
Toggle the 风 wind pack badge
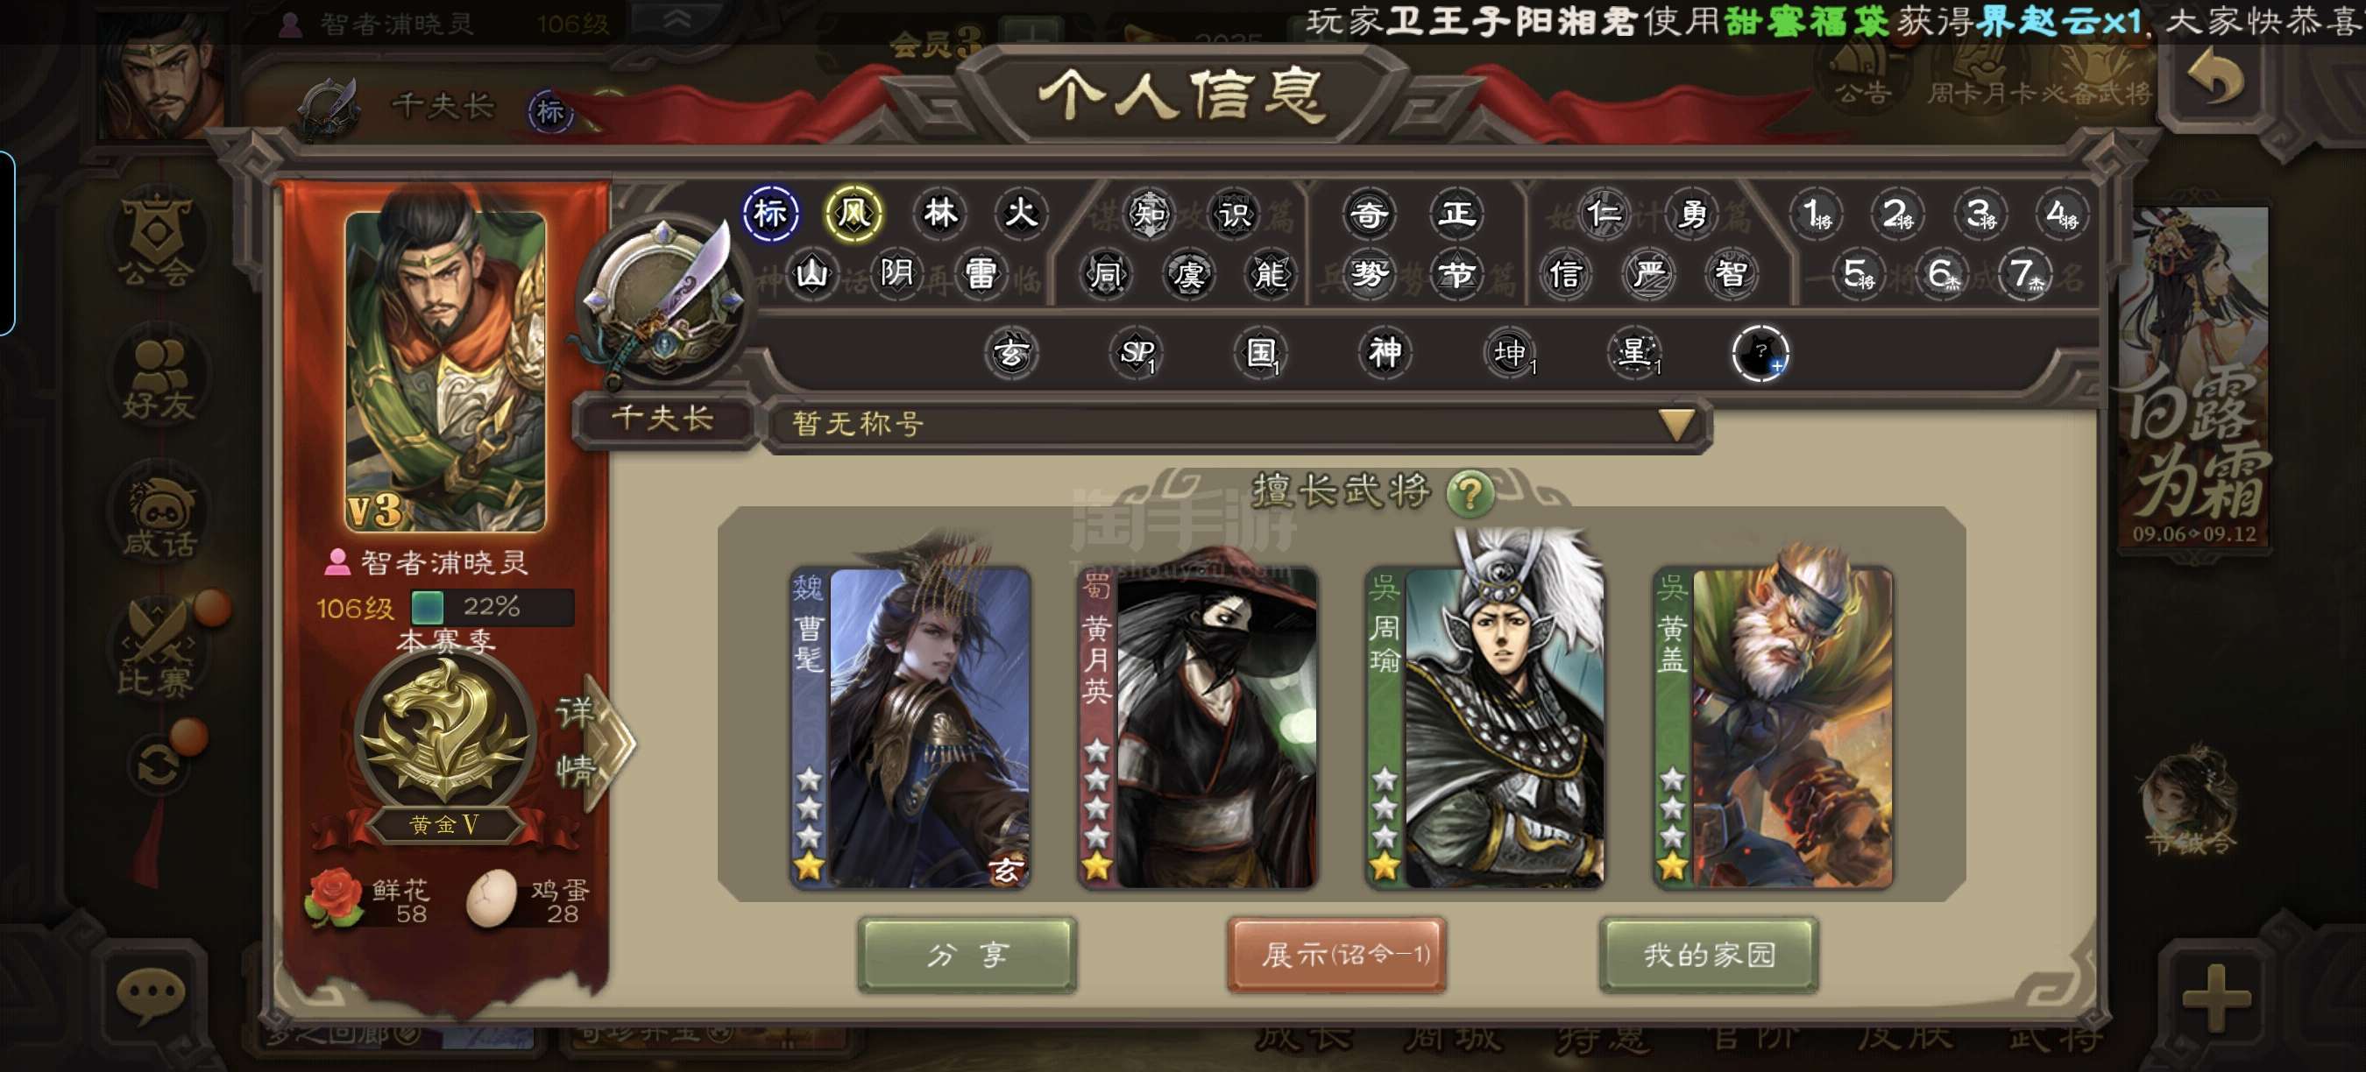point(854,214)
